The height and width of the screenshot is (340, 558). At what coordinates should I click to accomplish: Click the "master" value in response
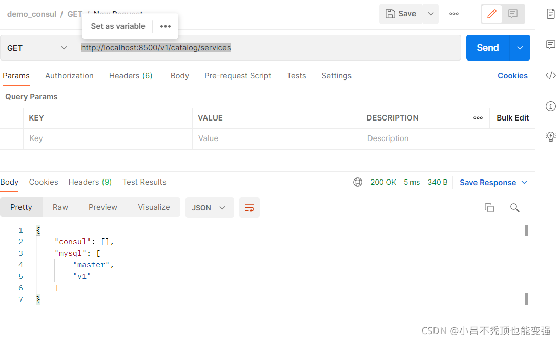[91, 265]
